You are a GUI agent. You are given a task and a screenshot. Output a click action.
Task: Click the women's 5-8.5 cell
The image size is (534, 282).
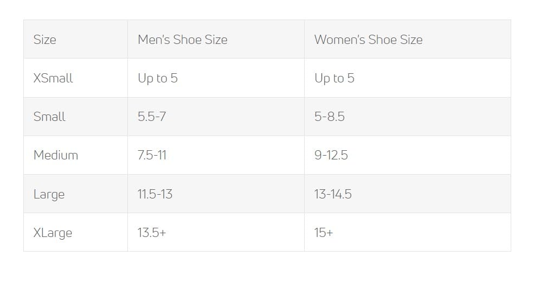(330, 117)
